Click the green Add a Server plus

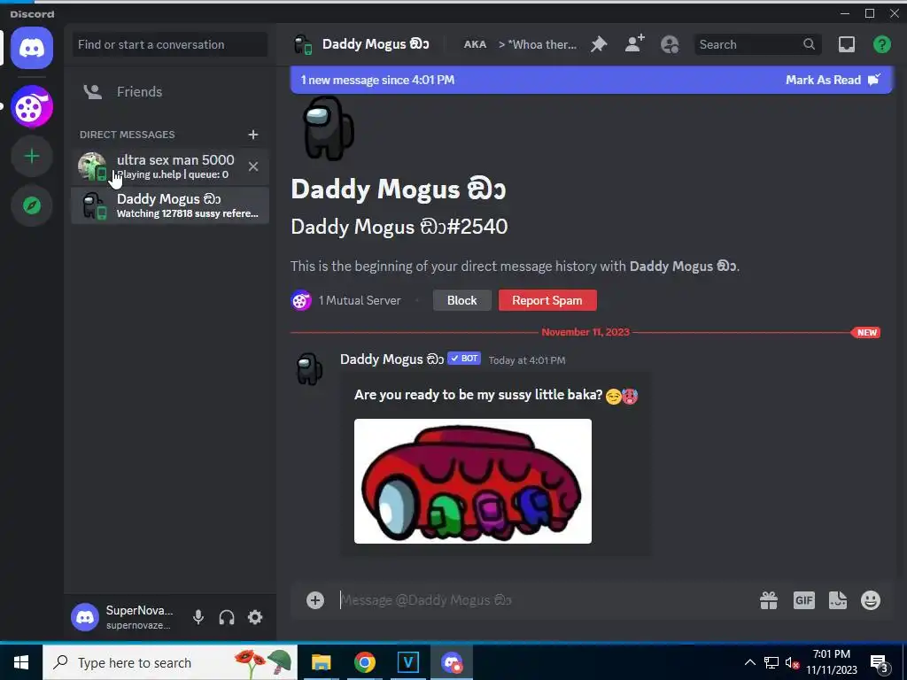[32, 156]
